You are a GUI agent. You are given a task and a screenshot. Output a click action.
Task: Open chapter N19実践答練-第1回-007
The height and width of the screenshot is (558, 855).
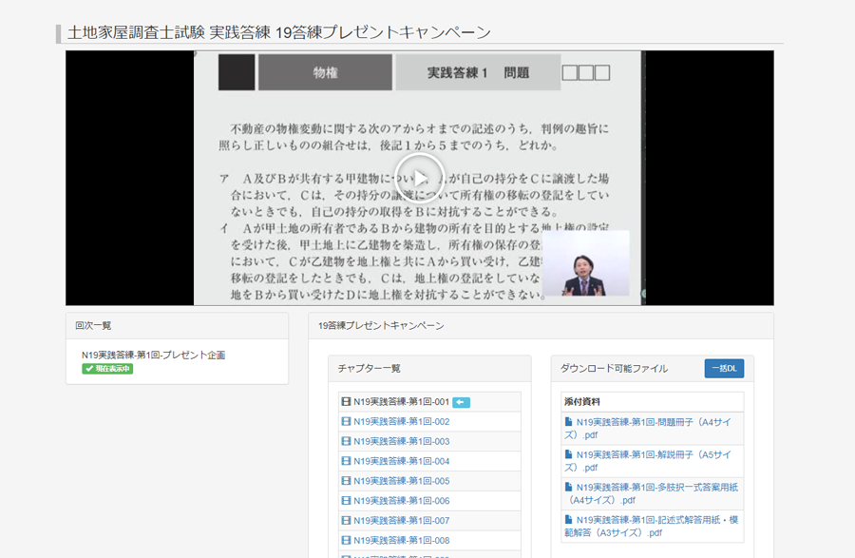coord(401,521)
